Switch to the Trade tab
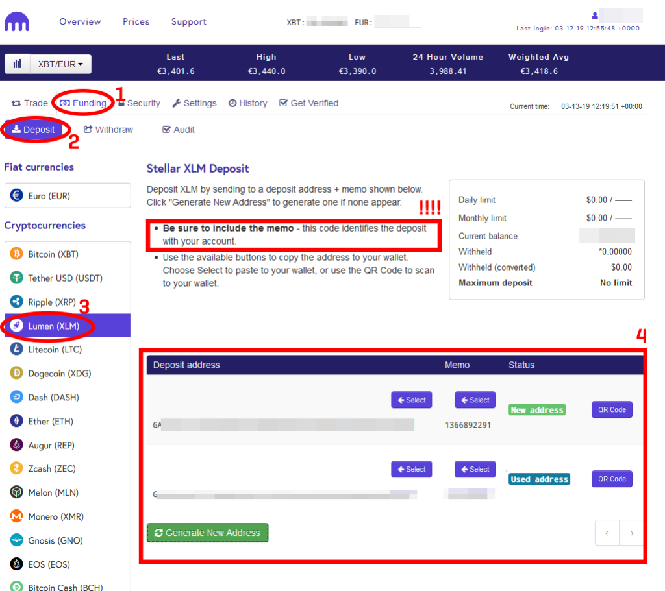The width and height of the screenshot is (665, 591). pos(30,103)
